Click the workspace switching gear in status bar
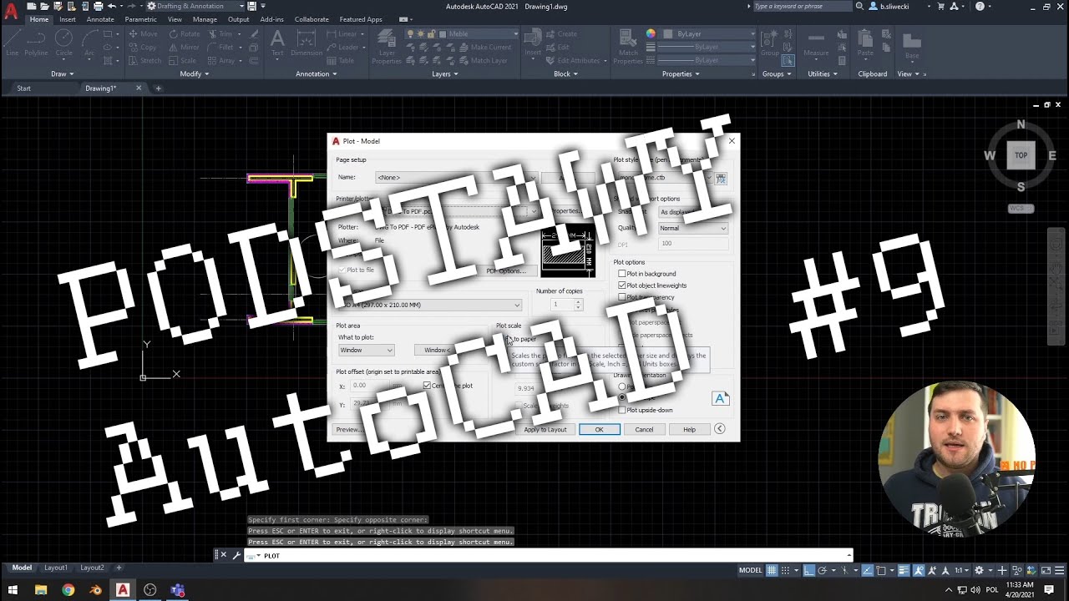 (x=979, y=570)
